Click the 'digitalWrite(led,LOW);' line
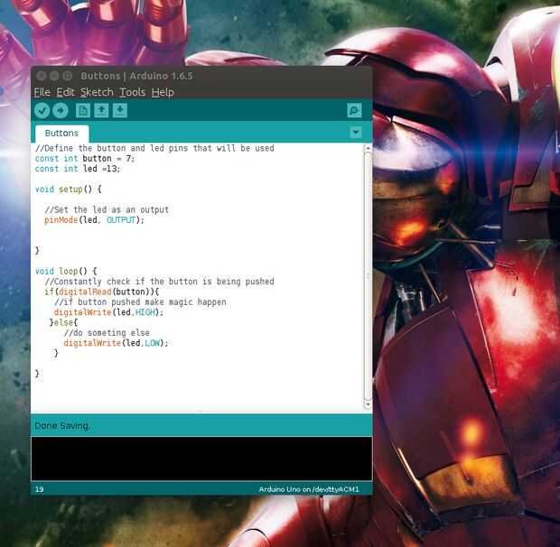This screenshot has width=560, height=547. (x=116, y=343)
